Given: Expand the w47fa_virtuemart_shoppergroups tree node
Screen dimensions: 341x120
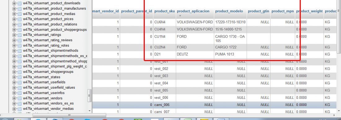Looking at the screenshot, I should click(14, 72).
